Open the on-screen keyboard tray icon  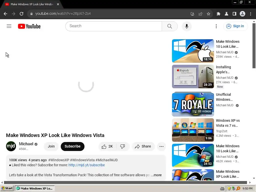click(222, 189)
